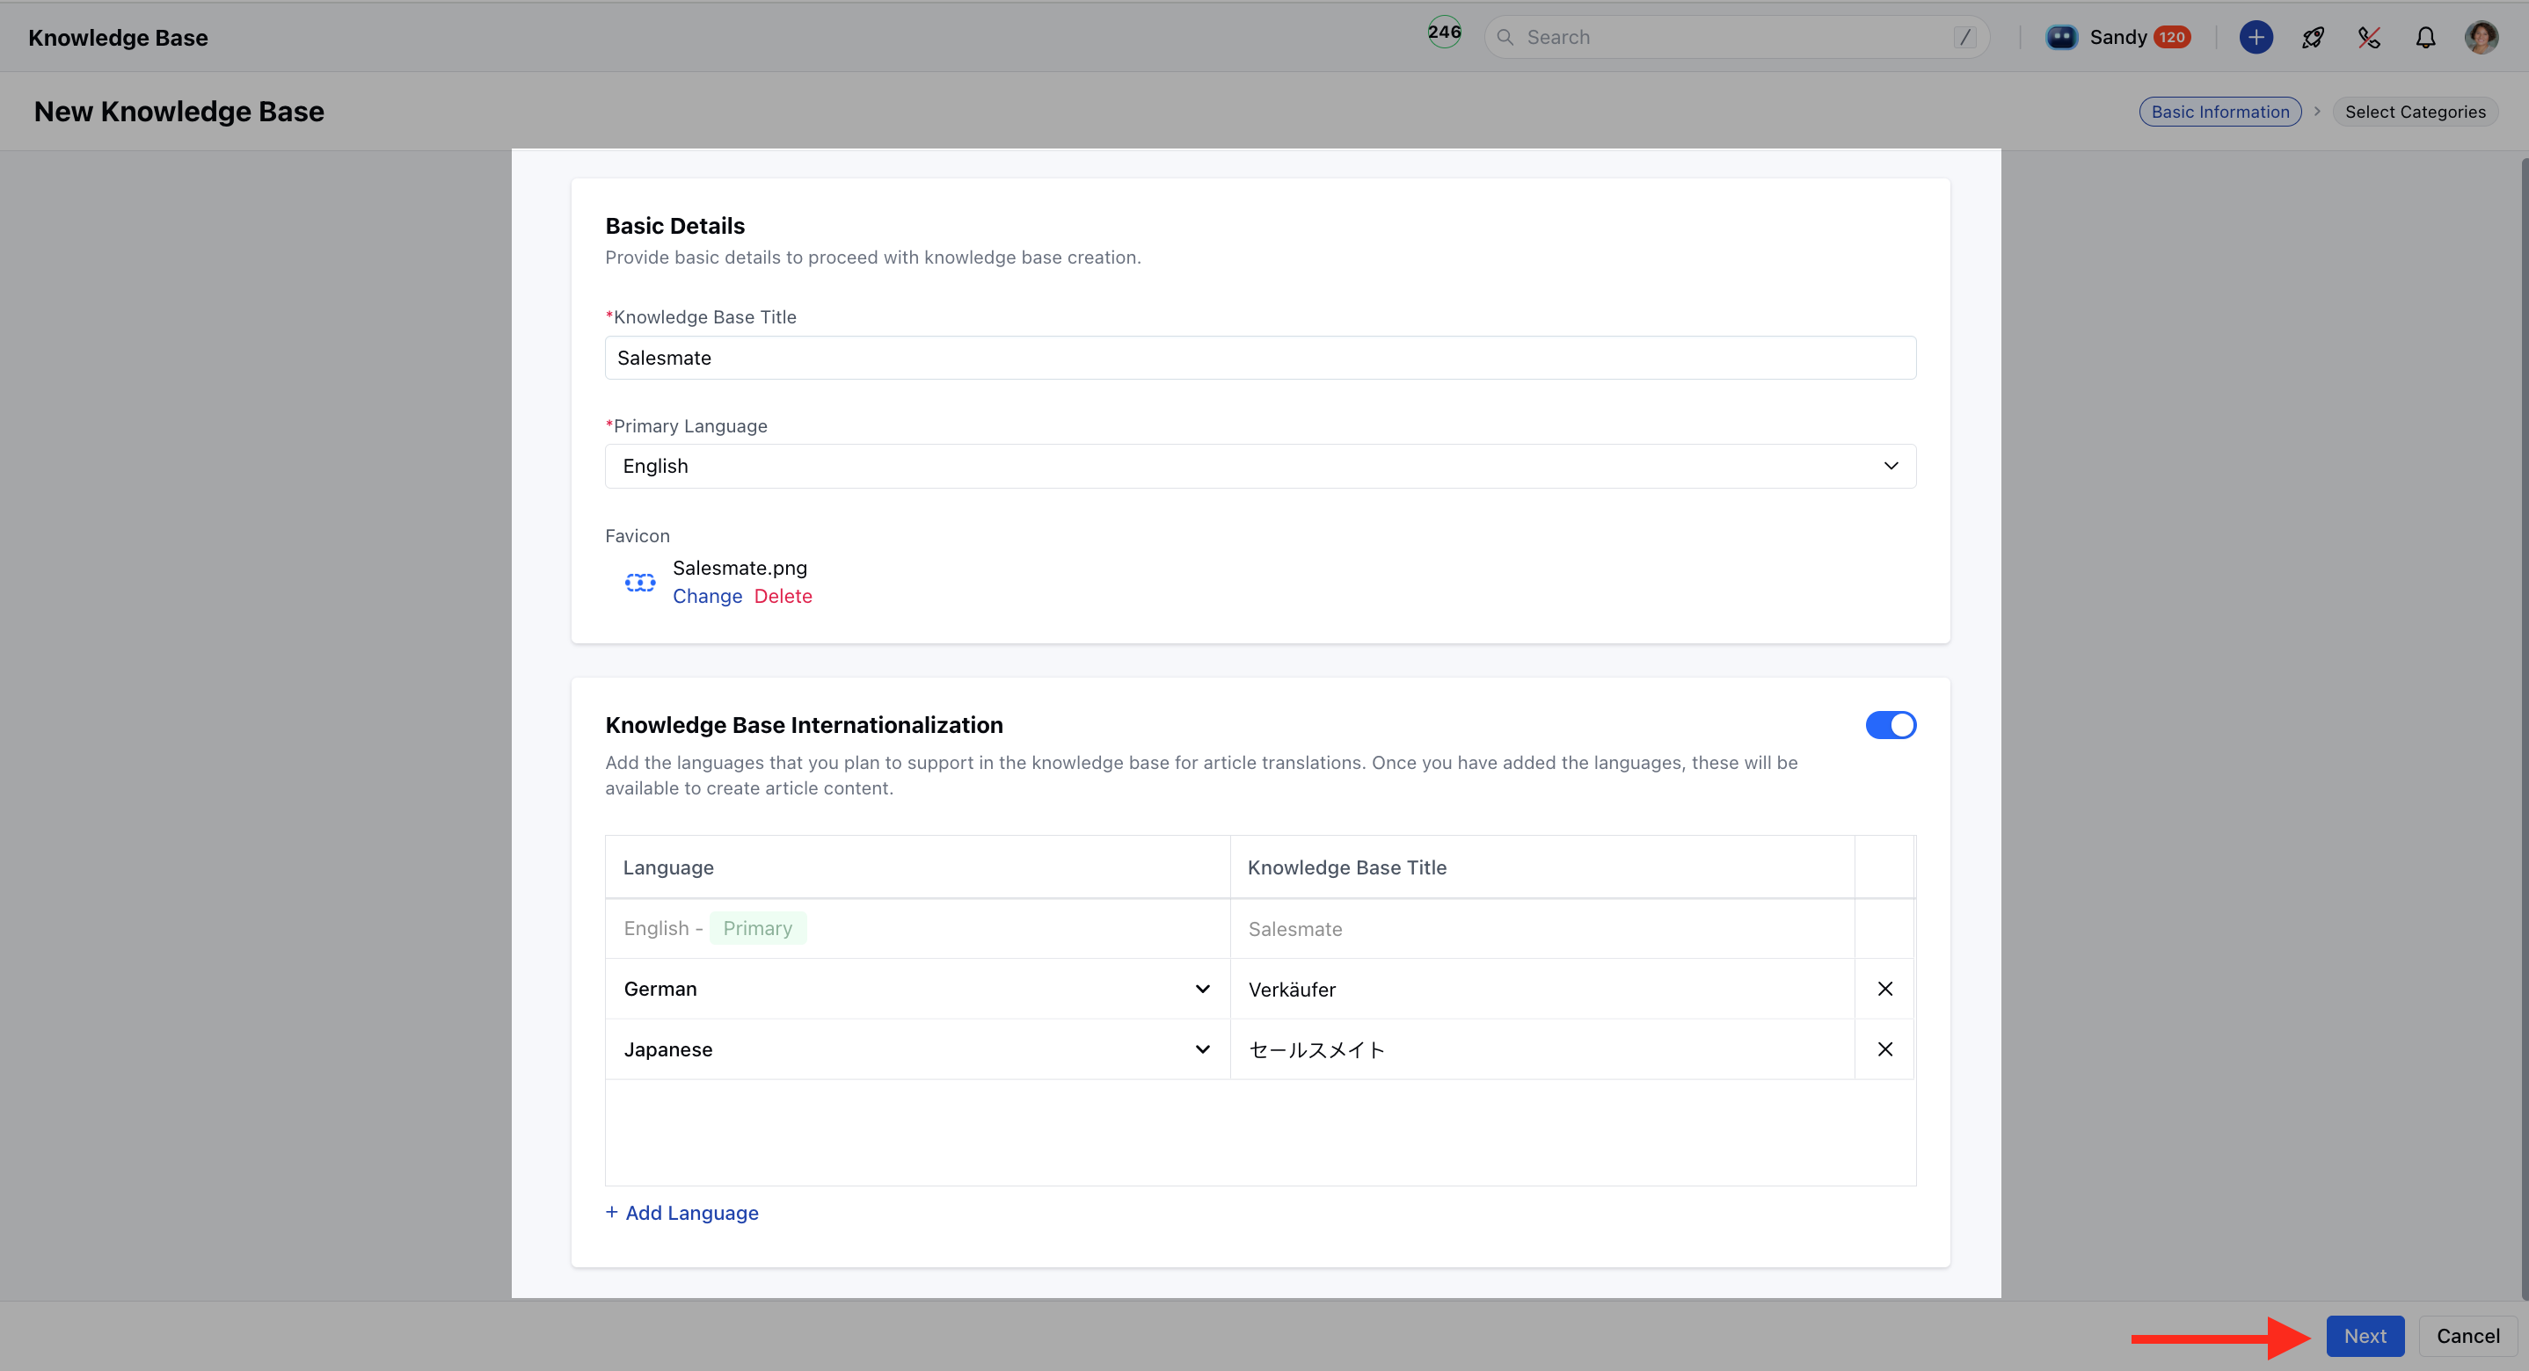This screenshot has width=2529, height=1371.
Task: Open the user profile avatar
Action: click(2481, 37)
